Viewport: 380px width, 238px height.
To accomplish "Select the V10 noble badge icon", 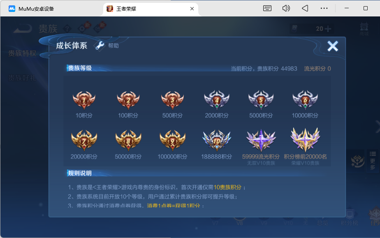I will point(217,140).
